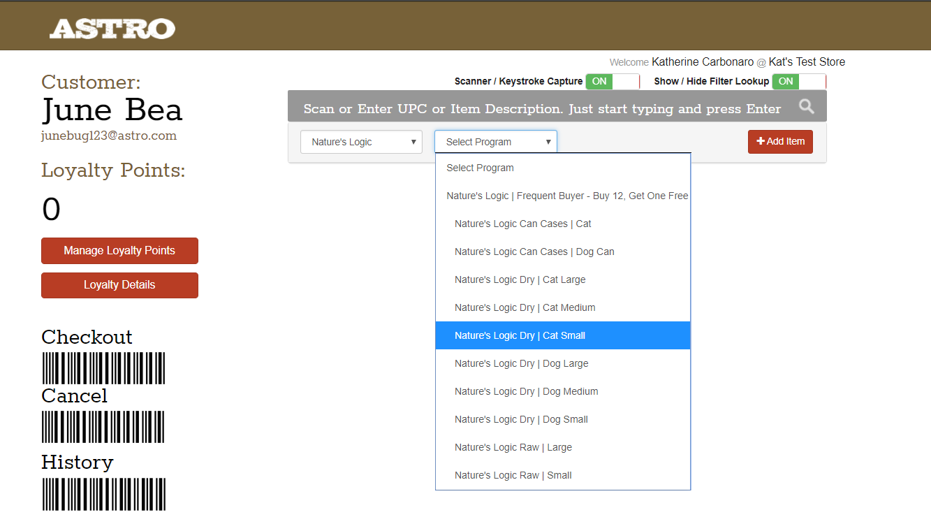
Task: Click the magnifying glass search icon
Action: tap(807, 107)
